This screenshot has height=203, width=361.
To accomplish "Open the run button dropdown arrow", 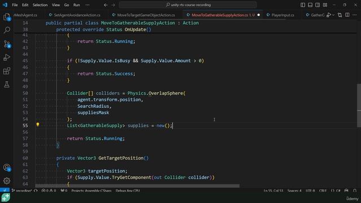I will (333, 15).
